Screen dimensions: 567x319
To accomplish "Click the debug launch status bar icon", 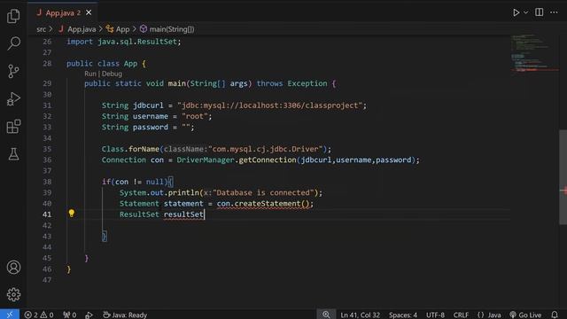I will pyautogui.click(x=89, y=315).
